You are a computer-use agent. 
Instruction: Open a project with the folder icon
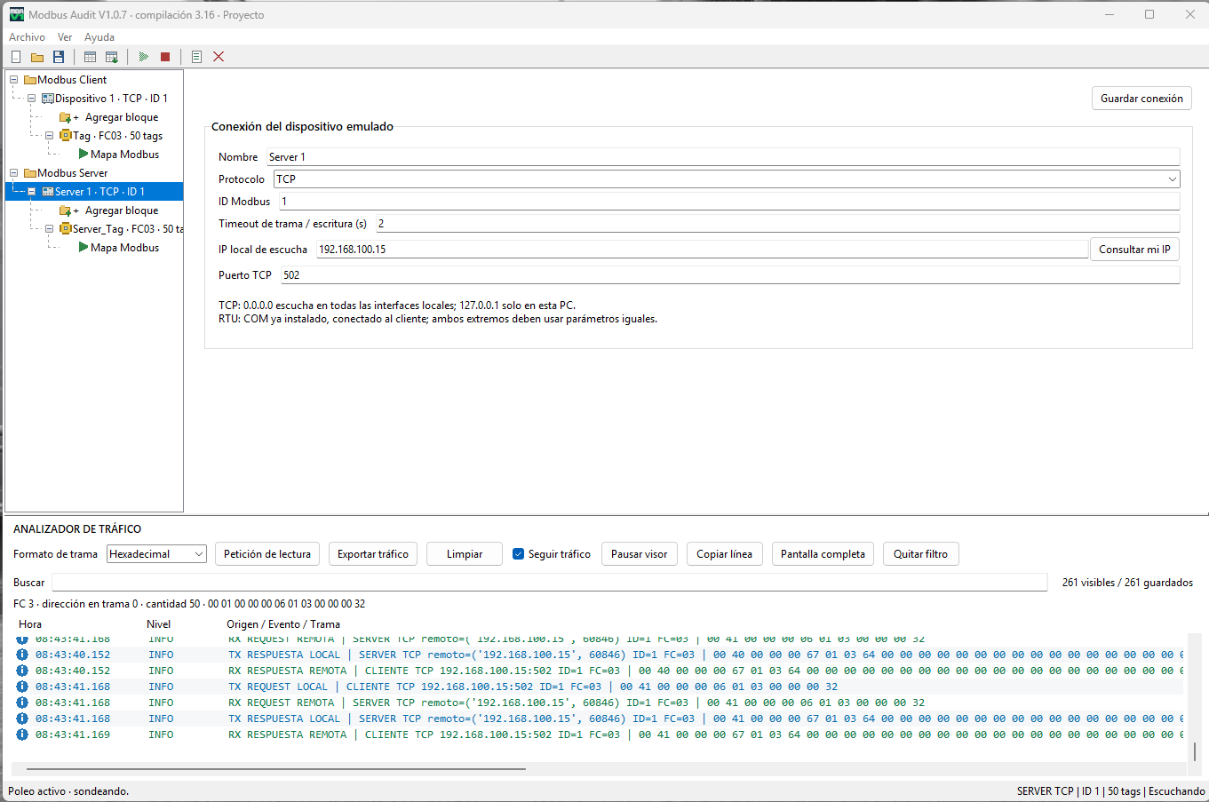pos(37,57)
